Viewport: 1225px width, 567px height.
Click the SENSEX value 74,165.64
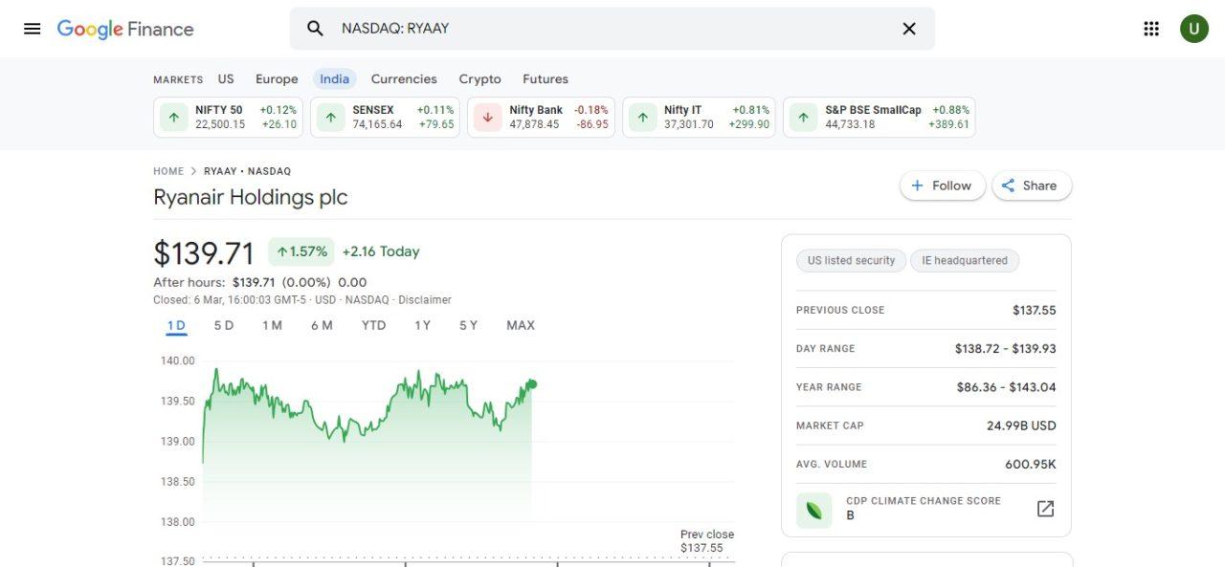(377, 124)
